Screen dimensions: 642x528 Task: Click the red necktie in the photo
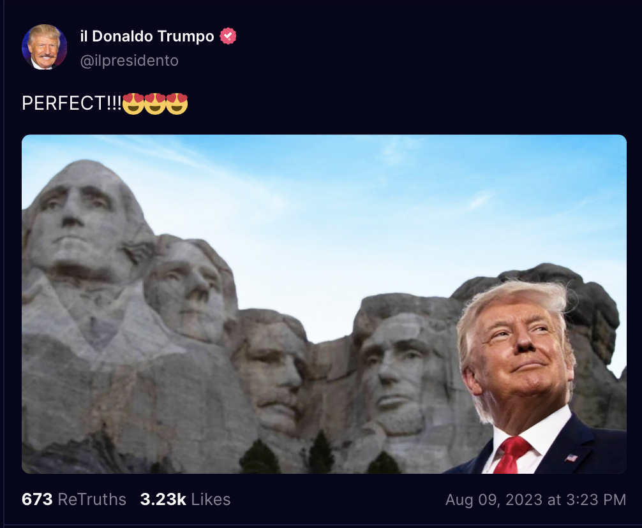point(511,455)
